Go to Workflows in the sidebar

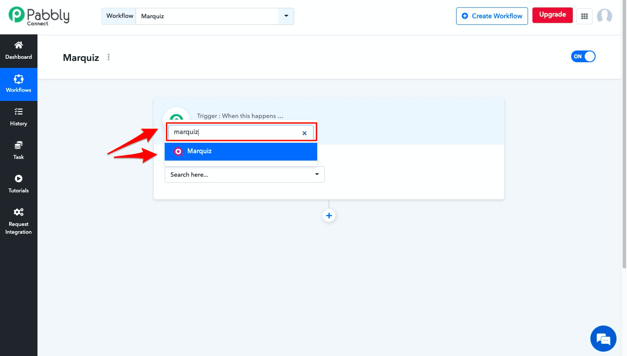tap(19, 84)
